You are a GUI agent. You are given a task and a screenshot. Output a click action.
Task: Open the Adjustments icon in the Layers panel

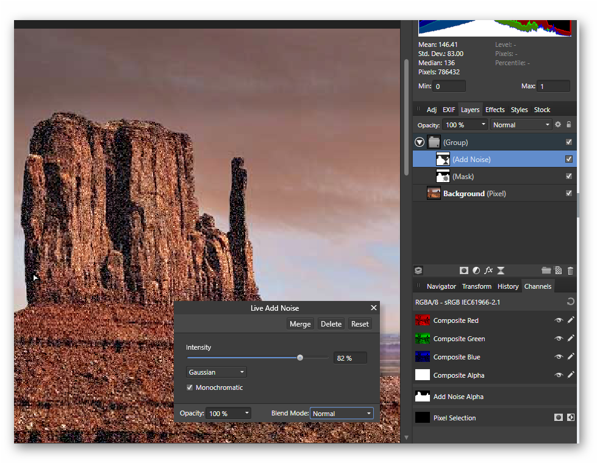(476, 270)
